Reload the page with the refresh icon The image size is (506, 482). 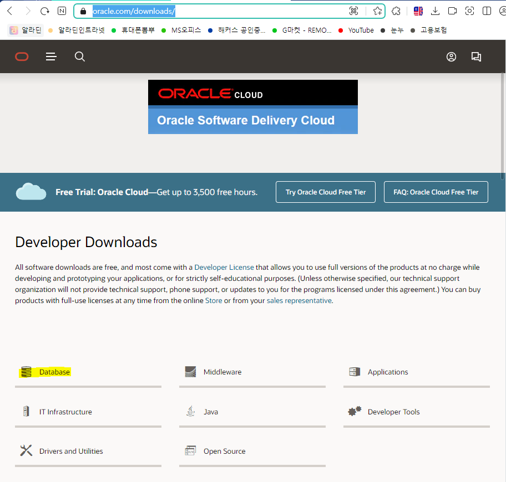(44, 11)
